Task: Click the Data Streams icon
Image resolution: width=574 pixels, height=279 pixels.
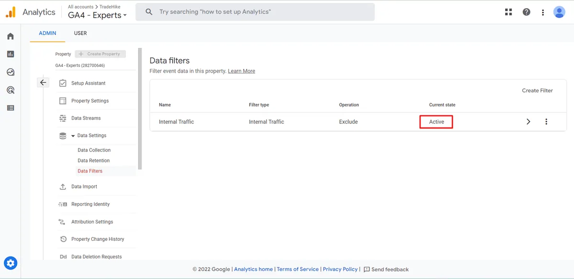Action: pyautogui.click(x=63, y=118)
